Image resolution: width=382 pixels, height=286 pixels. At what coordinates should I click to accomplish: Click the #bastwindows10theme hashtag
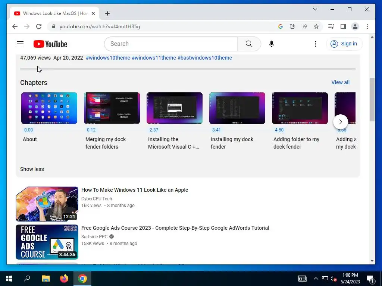[205, 58]
